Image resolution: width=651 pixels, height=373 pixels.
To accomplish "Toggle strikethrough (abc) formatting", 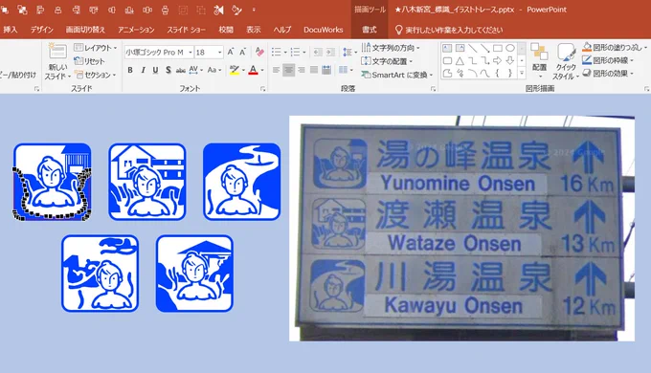I will click(181, 70).
